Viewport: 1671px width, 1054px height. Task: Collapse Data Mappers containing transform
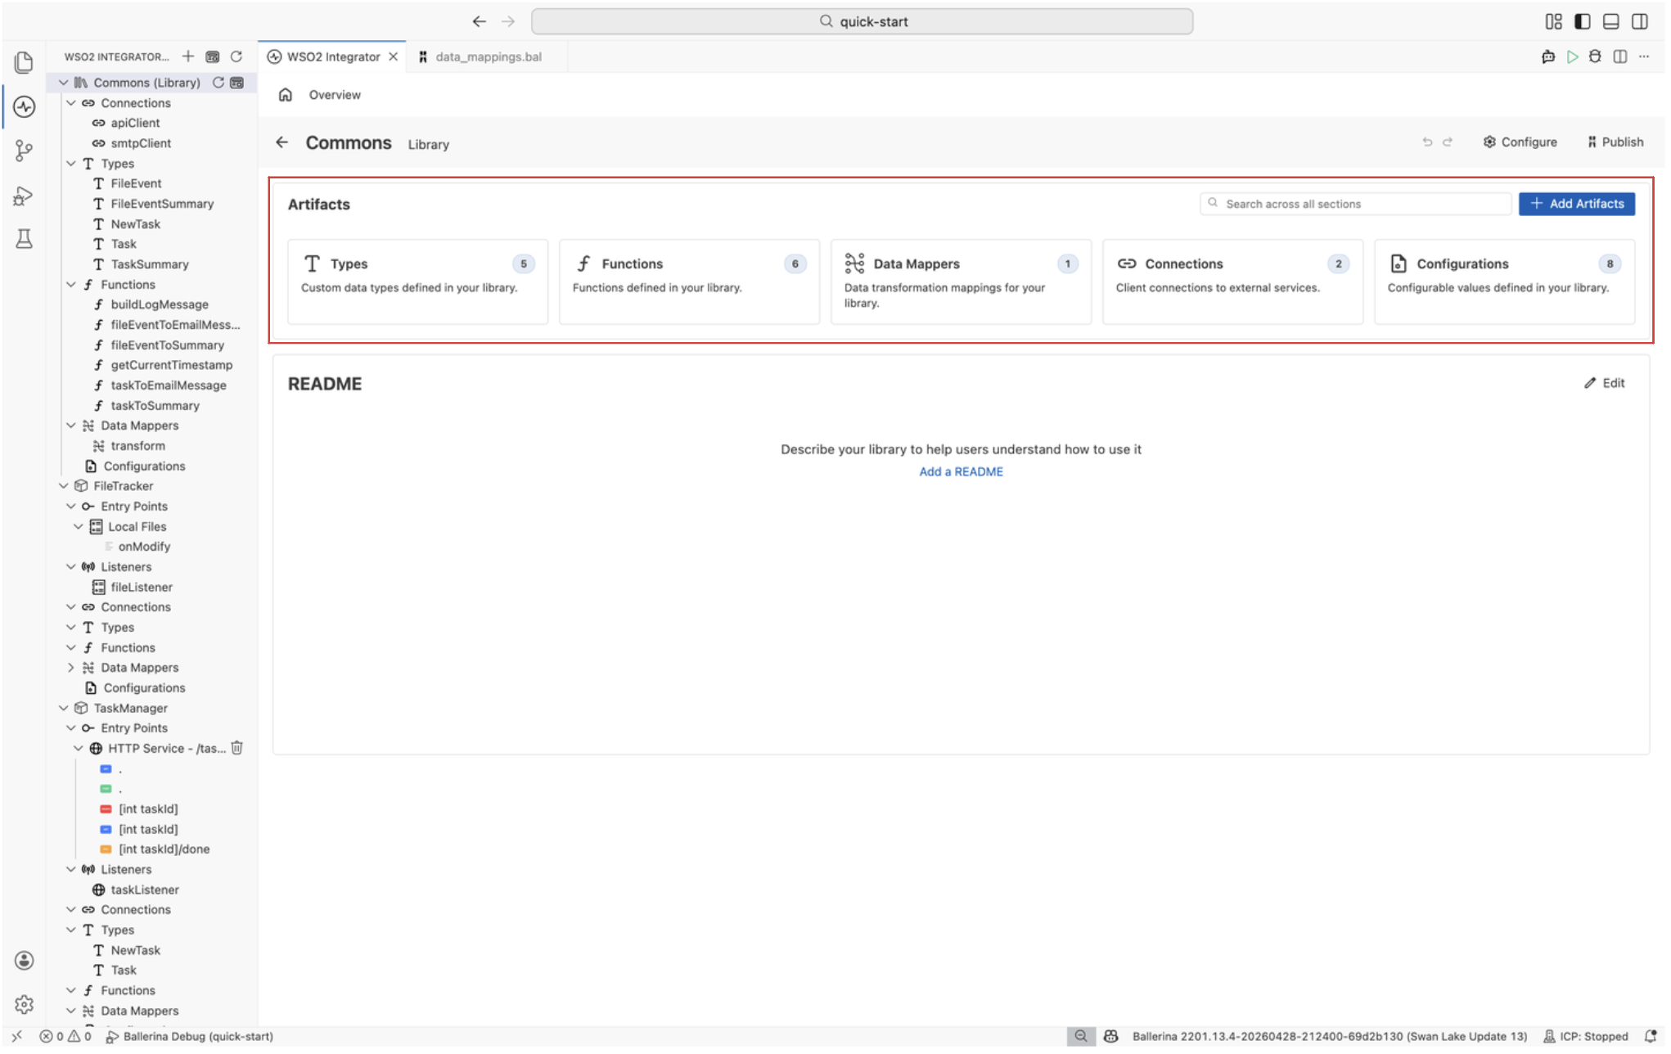[x=71, y=426]
